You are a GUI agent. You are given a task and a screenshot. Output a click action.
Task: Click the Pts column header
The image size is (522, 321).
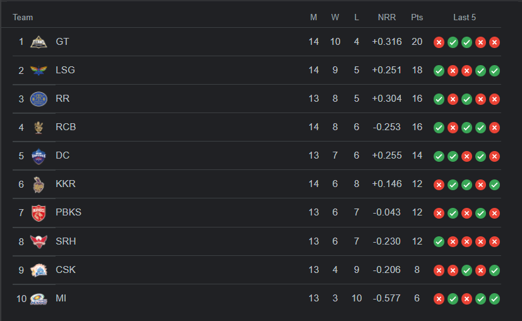(417, 17)
